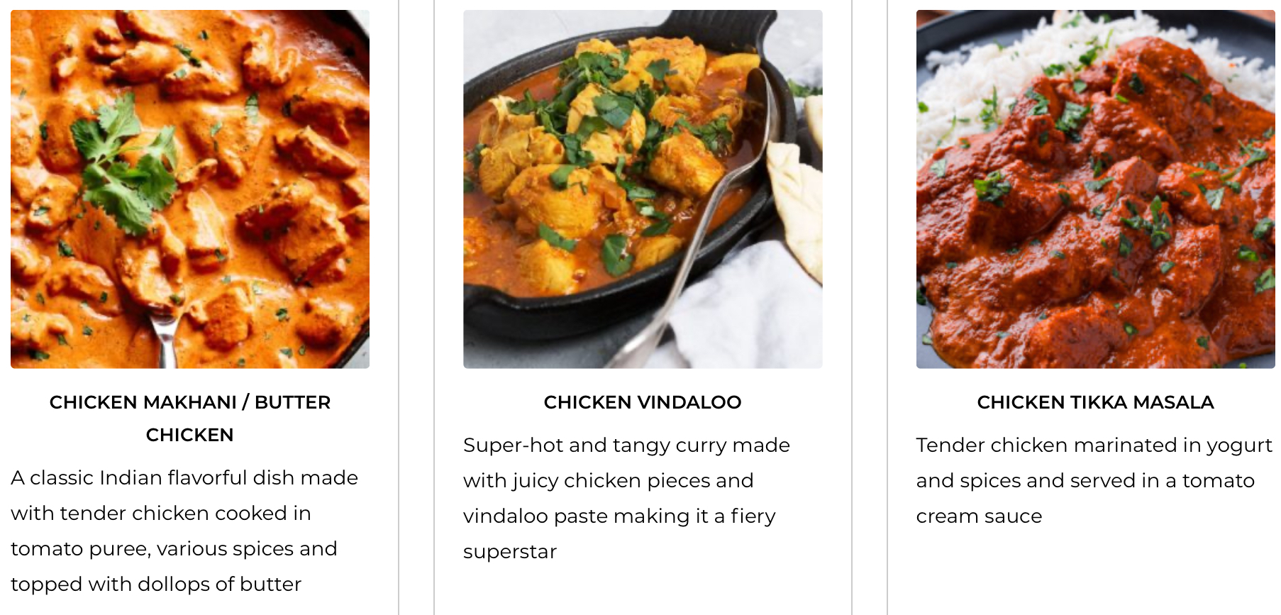The image size is (1281, 615).
Task: Select the "Chicken Tikka Masala" title
Action: pyautogui.click(x=1095, y=402)
